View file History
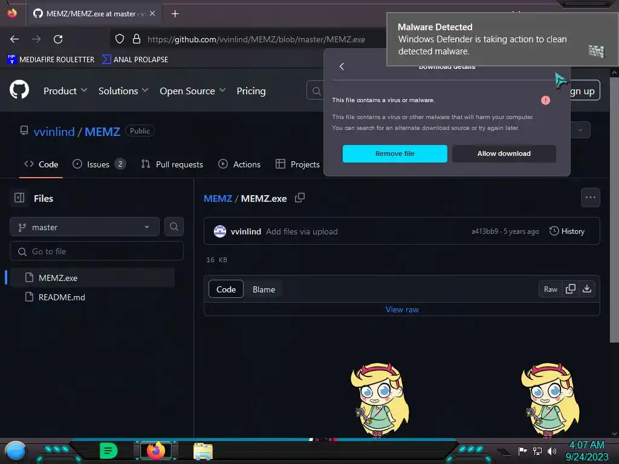This screenshot has width=619, height=464. (x=567, y=231)
